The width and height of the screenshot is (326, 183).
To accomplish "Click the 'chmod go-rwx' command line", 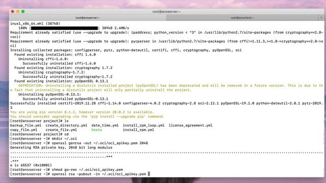I will [x=66, y=169].
